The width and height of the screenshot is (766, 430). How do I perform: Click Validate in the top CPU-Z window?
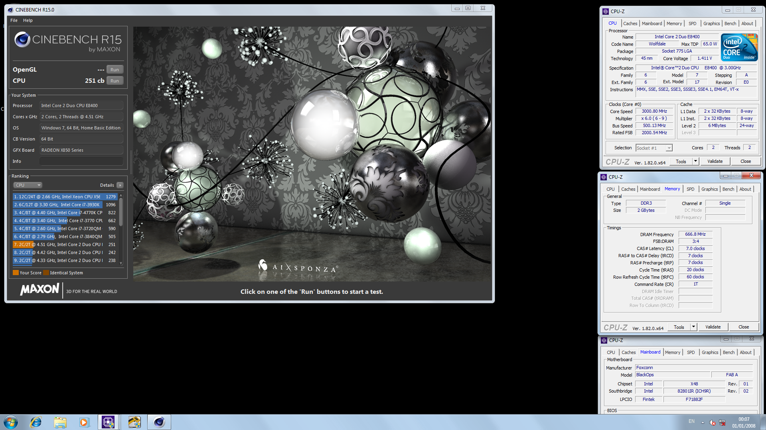(x=715, y=161)
